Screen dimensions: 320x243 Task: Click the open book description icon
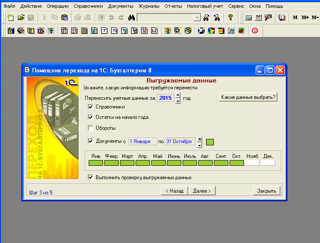tap(282, 18)
